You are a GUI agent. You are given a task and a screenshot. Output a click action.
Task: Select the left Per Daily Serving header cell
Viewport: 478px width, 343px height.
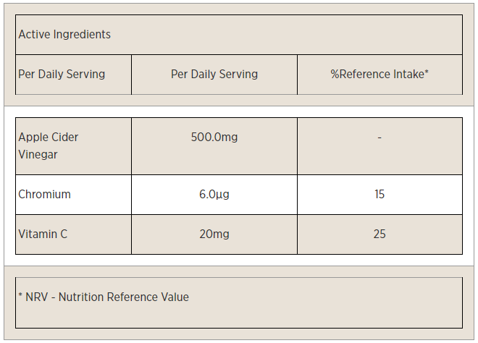coord(73,75)
